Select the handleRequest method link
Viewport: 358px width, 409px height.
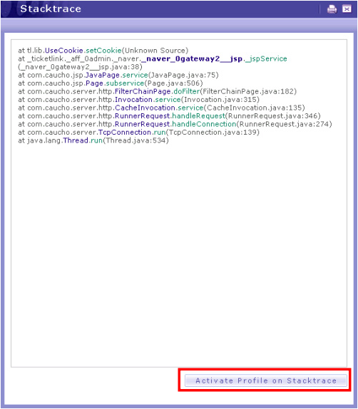(199, 116)
